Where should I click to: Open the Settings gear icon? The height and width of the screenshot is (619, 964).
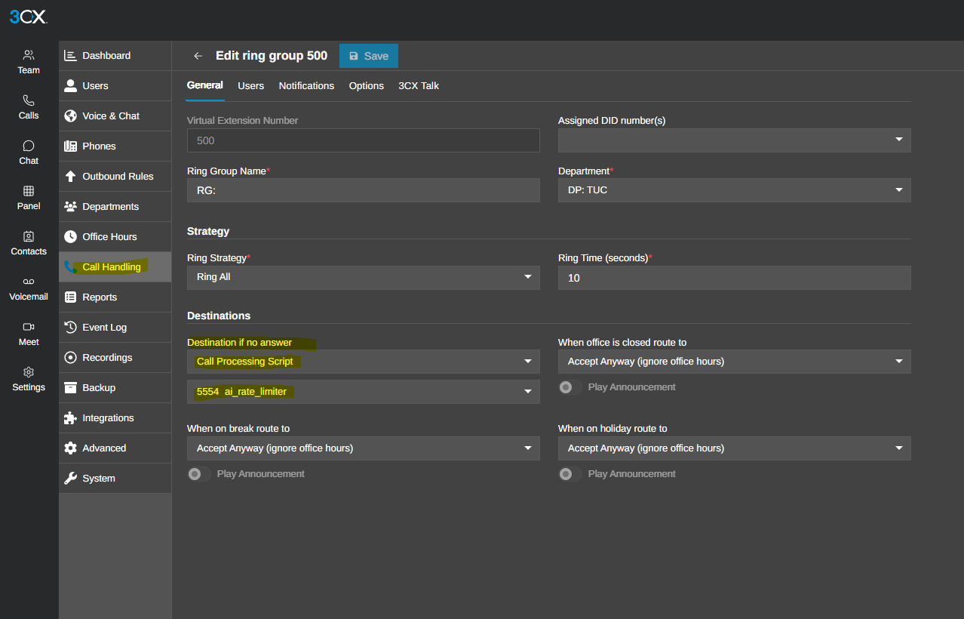coord(29,372)
